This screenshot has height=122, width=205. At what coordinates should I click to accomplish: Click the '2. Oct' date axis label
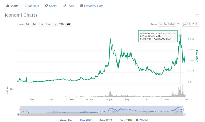coord(145,99)
